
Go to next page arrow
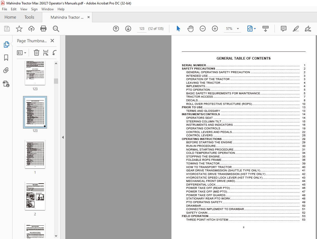point(128,29)
